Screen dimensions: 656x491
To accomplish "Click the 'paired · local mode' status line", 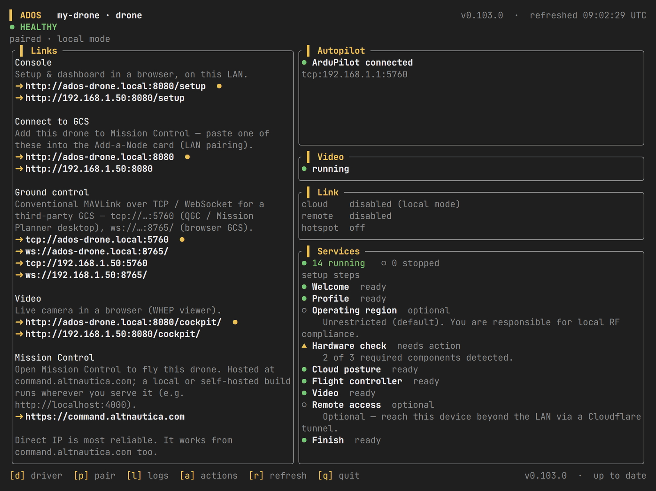I will [x=60, y=39].
